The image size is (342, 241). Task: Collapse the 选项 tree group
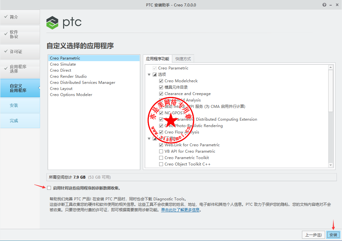[x=149, y=75]
